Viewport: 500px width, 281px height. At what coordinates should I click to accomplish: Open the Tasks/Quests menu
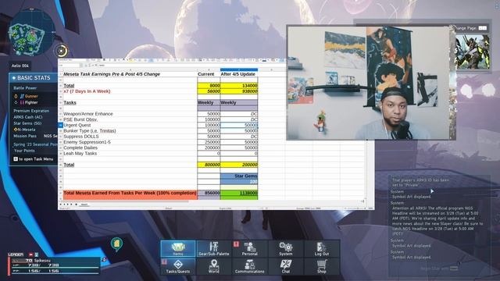(178, 266)
